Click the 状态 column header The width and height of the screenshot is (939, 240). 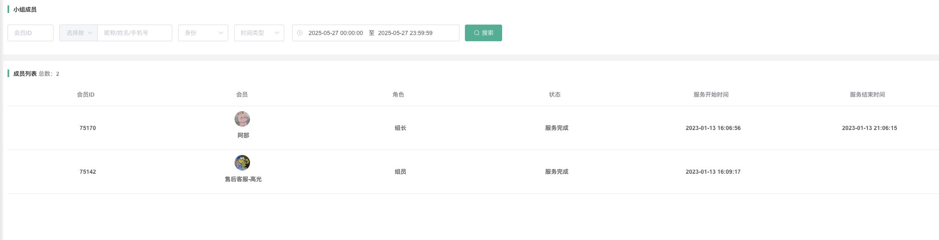click(x=555, y=95)
